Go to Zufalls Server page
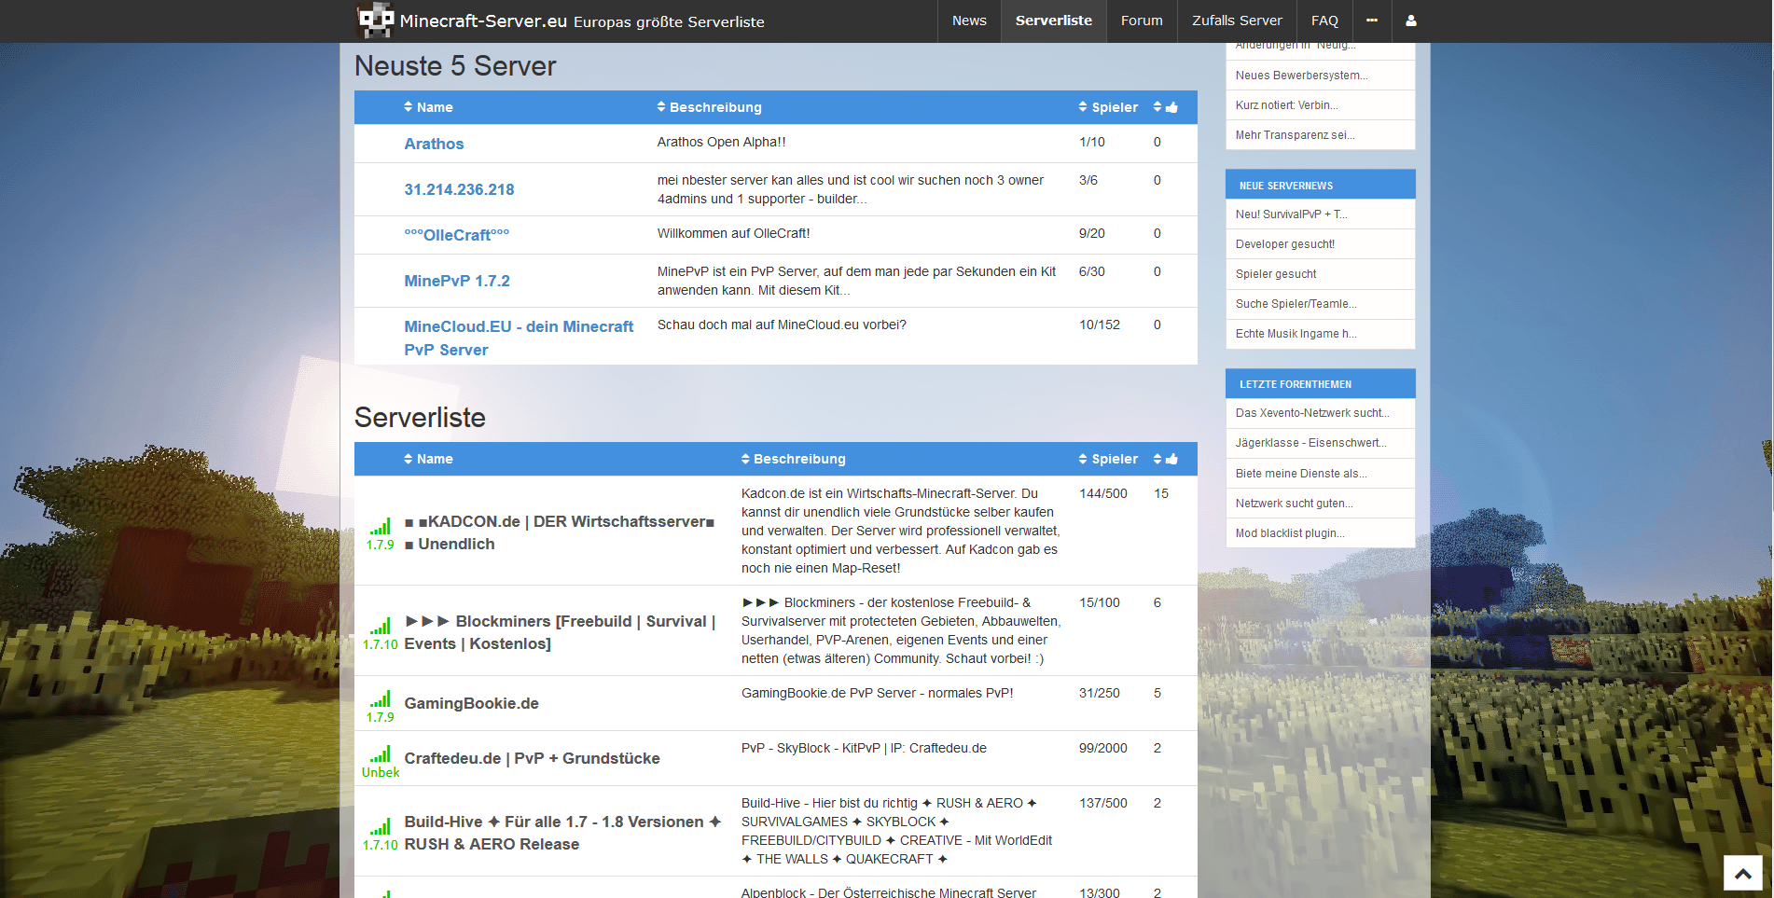The image size is (1774, 898). pos(1237,21)
